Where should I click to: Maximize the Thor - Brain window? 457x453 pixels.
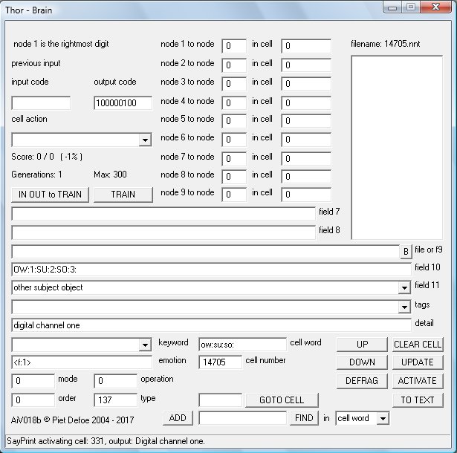click(411, 7)
